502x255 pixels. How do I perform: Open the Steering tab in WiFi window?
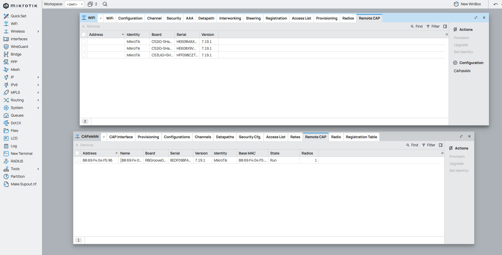pos(253,18)
